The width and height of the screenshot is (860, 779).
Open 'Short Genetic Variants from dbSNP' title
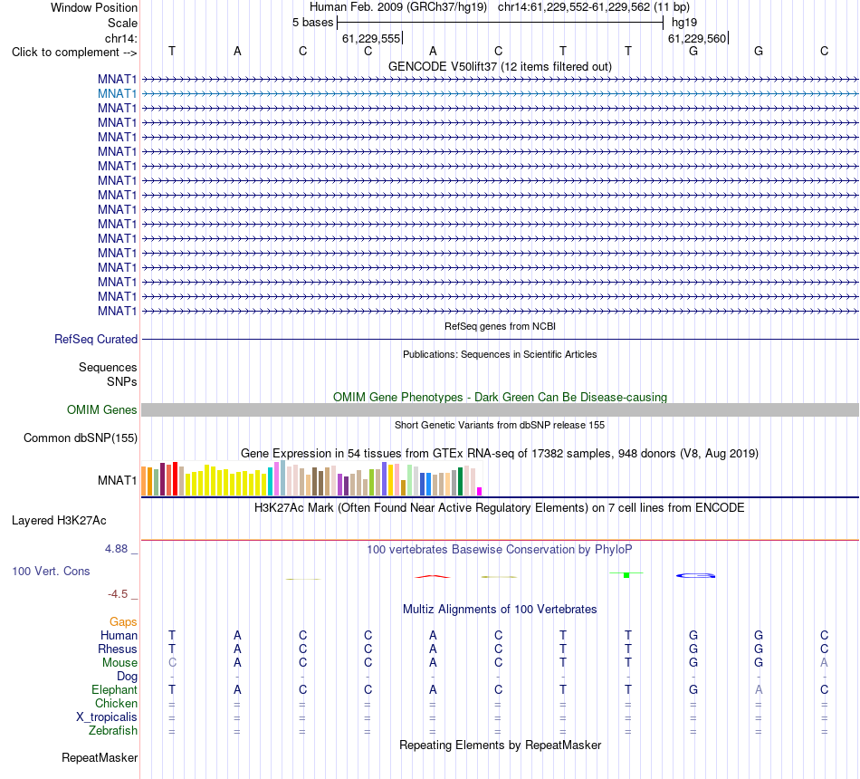[500, 425]
